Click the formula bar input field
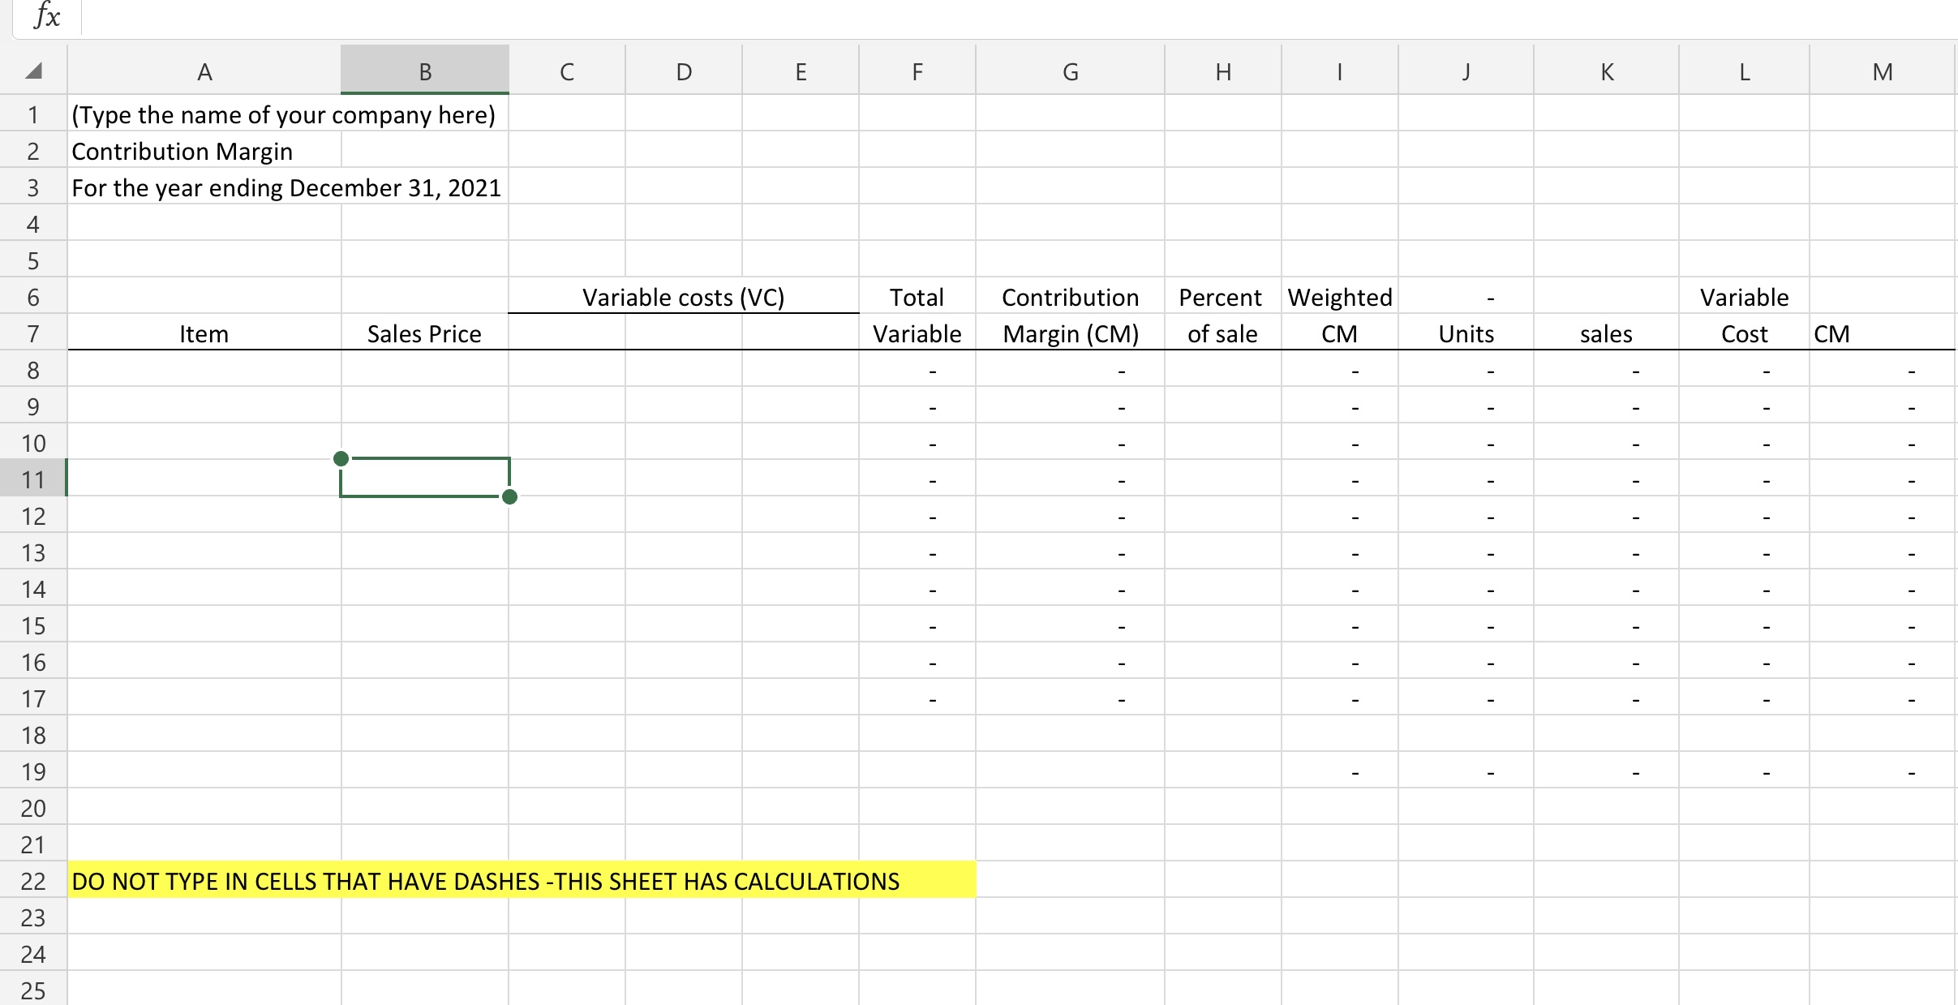Screen dimensions: 1958x1005 (x=1014, y=16)
